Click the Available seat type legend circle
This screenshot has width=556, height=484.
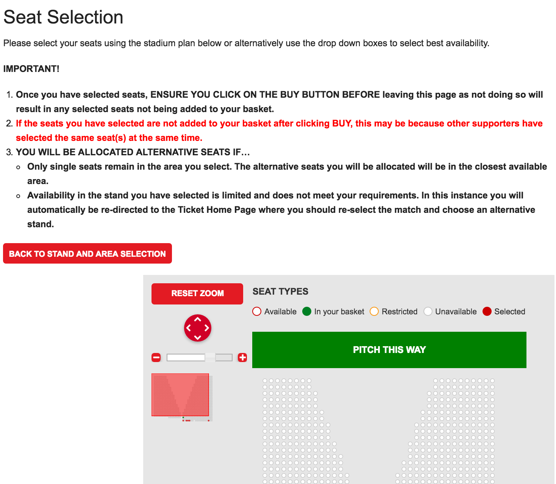(257, 311)
